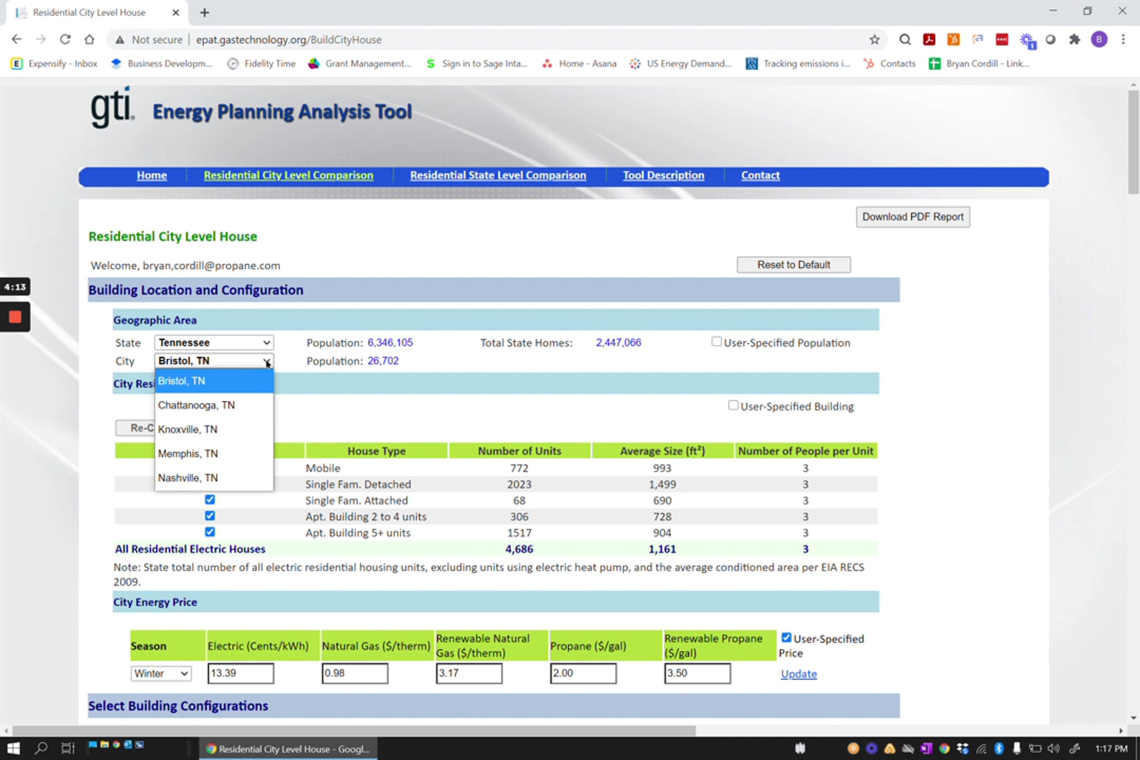Screen dimensions: 1140x760
Task: Open Residential State Level Comparison page
Action: [x=498, y=175]
